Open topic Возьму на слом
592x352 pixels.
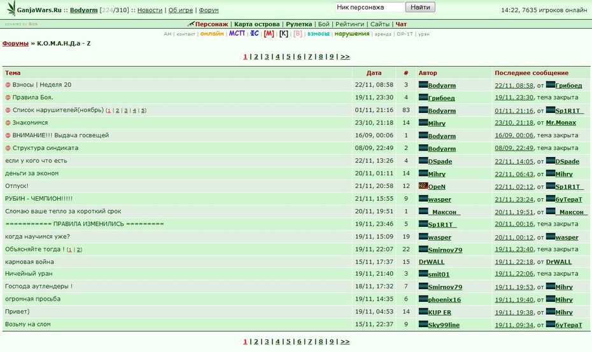[27, 324]
